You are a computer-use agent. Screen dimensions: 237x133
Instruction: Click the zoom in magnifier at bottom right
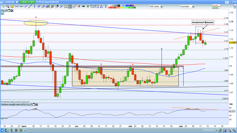[234, 130]
